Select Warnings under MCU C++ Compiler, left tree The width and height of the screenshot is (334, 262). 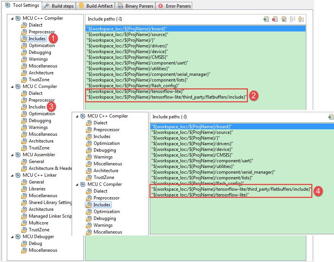pyautogui.click(x=35, y=59)
